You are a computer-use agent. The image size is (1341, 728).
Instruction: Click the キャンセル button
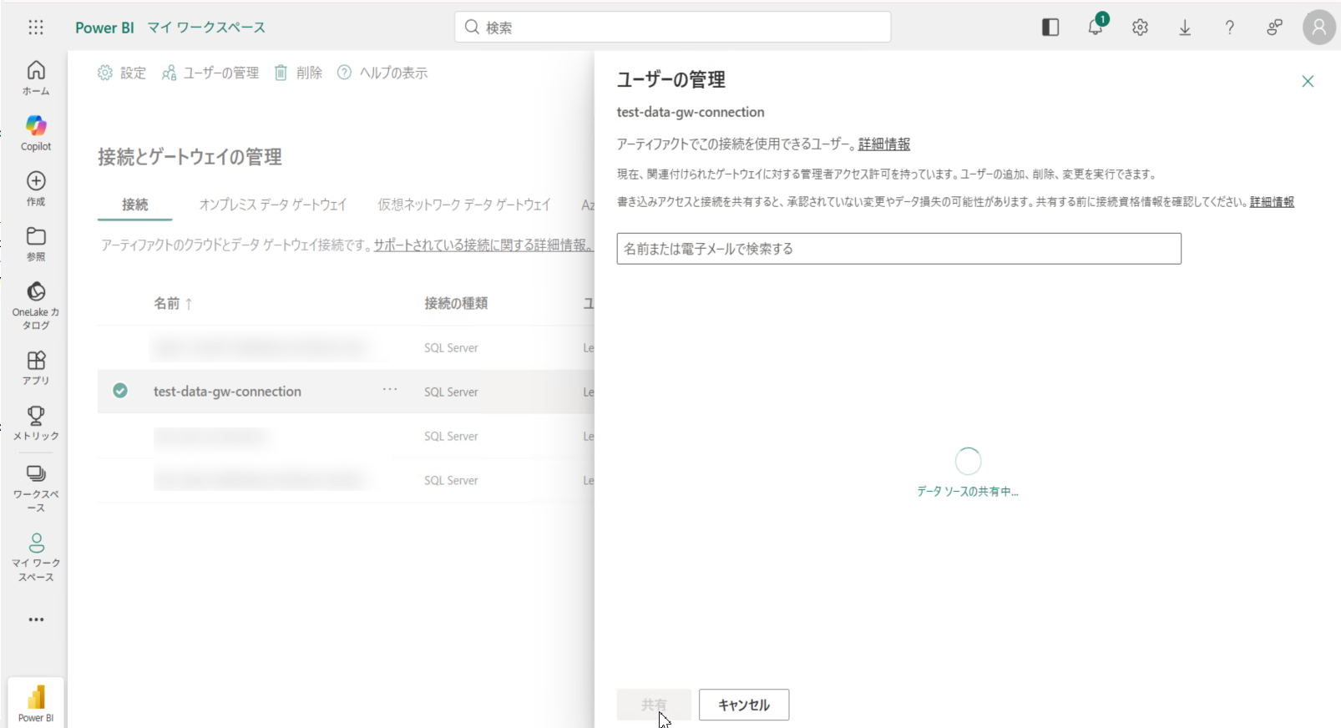743,705
